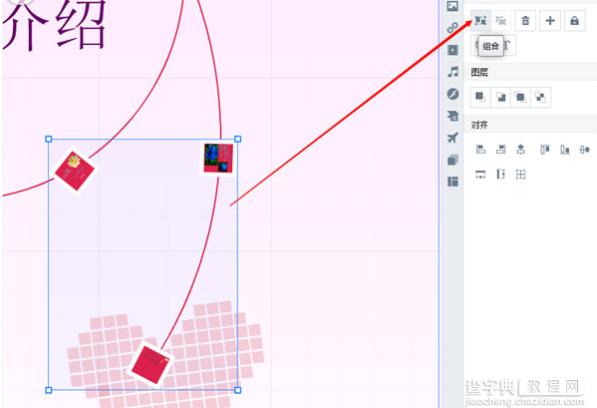Align selected objects to the bottom
The height and width of the screenshot is (408, 597).
pos(565,150)
